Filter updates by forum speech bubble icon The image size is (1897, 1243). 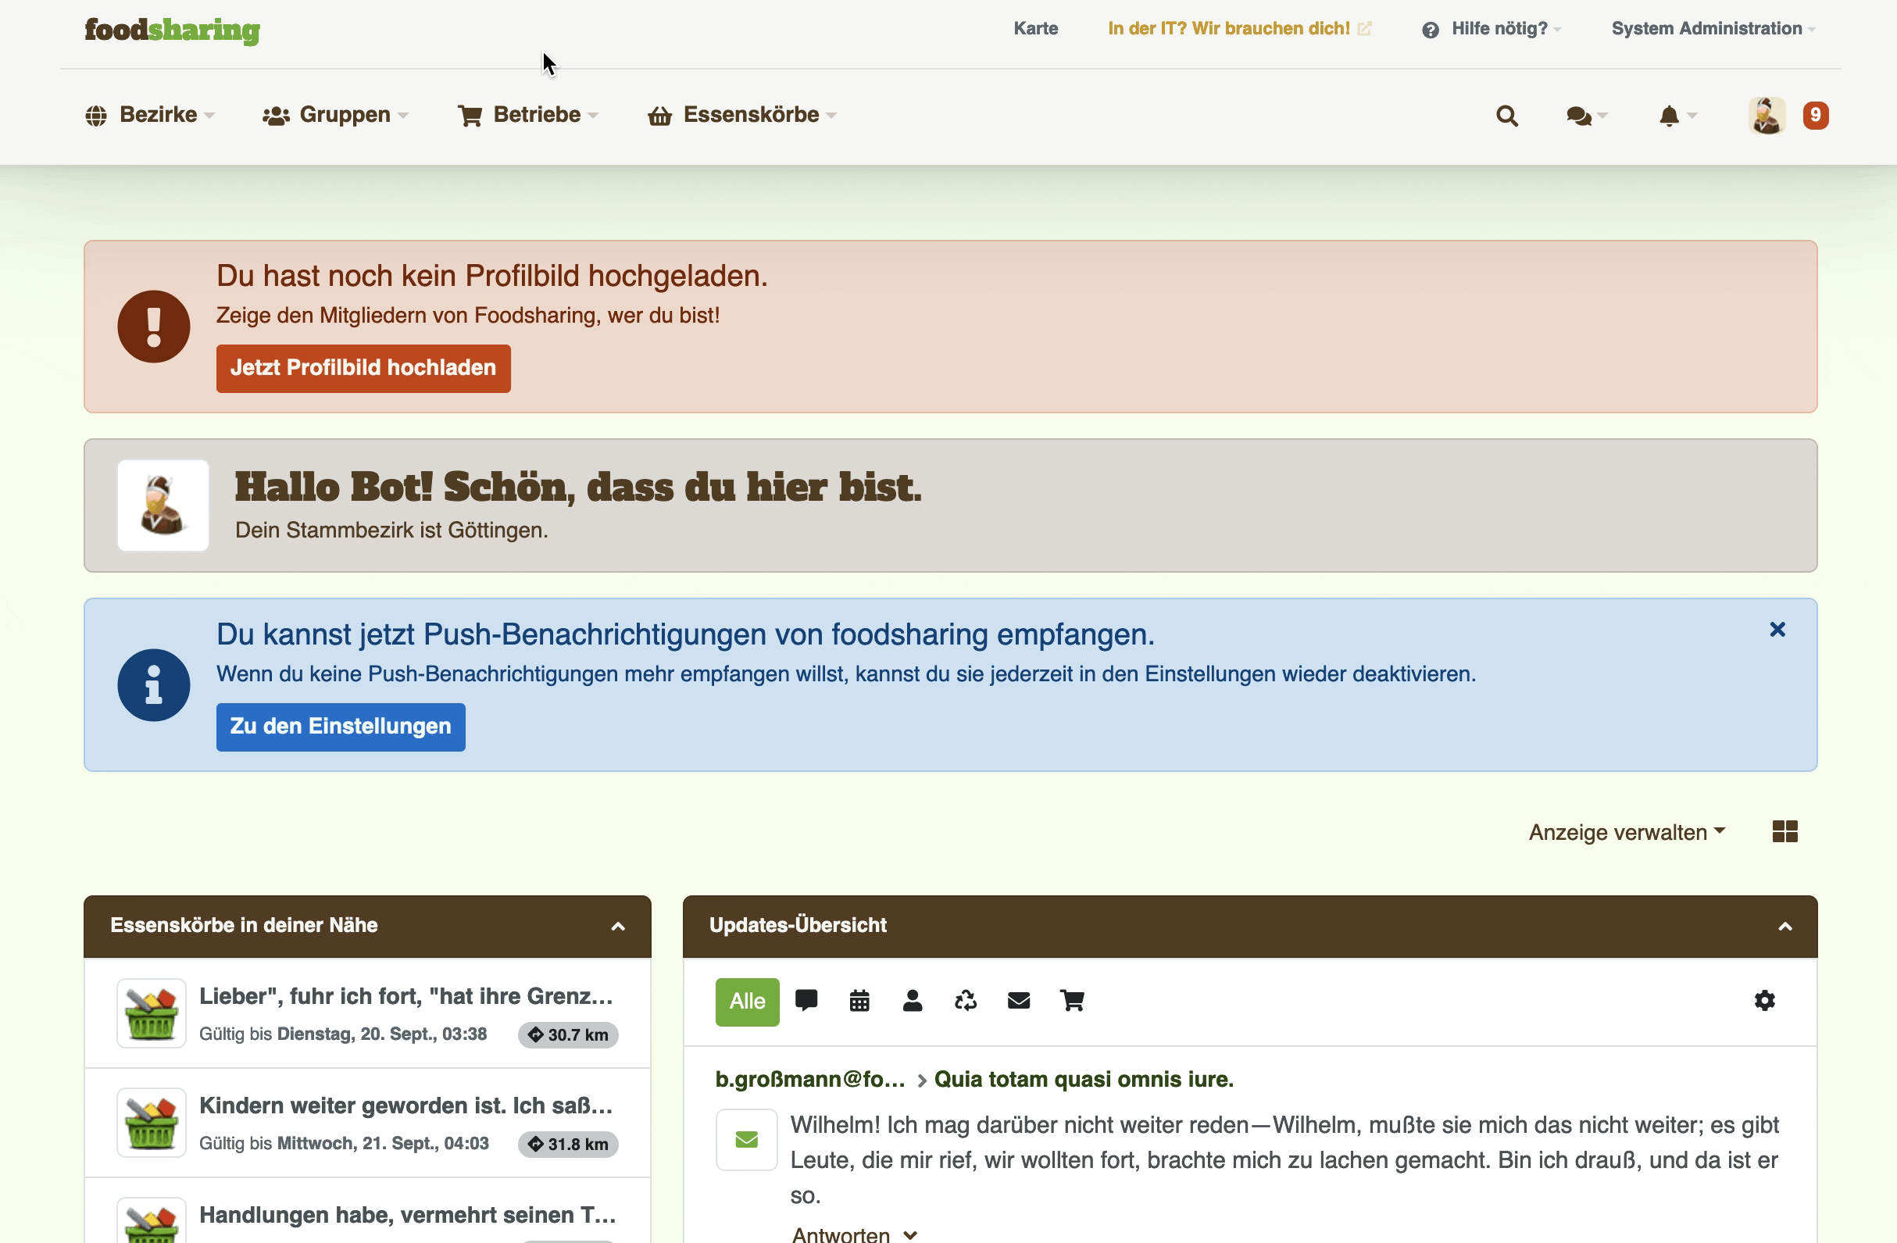[806, 1000]
